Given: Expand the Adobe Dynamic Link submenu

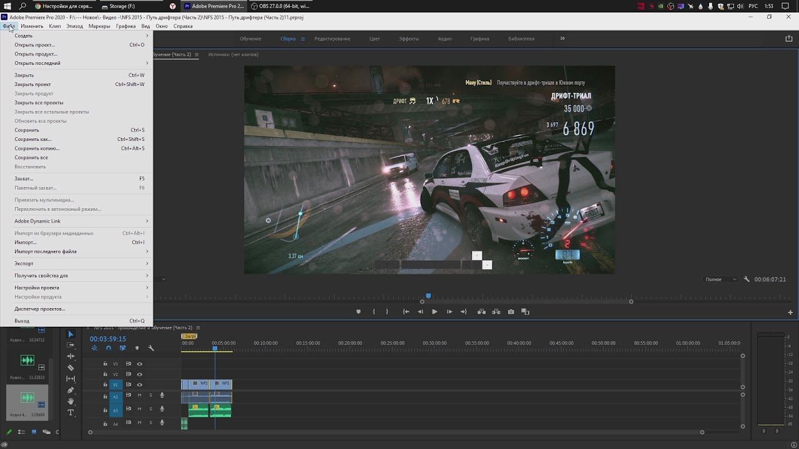Looking at the screenshot, I should [x=37, y=221].
